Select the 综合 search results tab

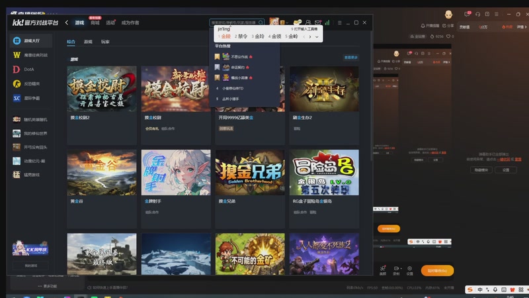click(71, 42)
